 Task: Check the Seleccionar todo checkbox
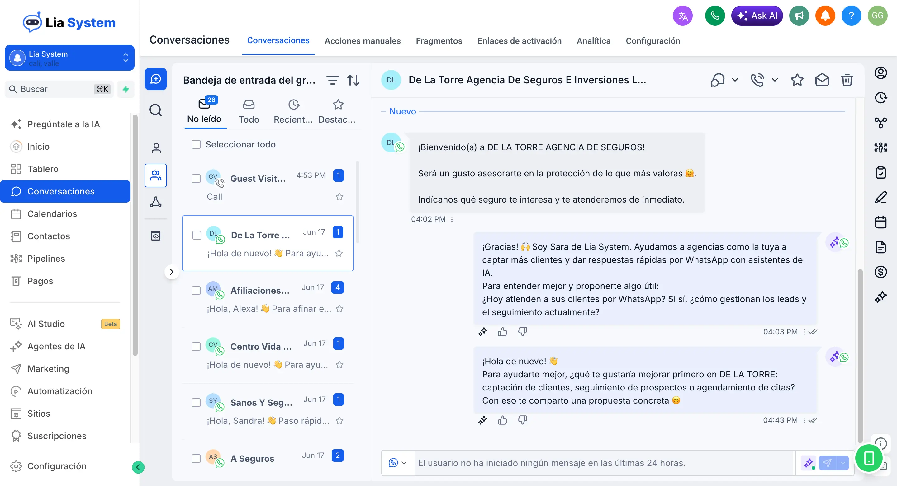coord(197,144)
